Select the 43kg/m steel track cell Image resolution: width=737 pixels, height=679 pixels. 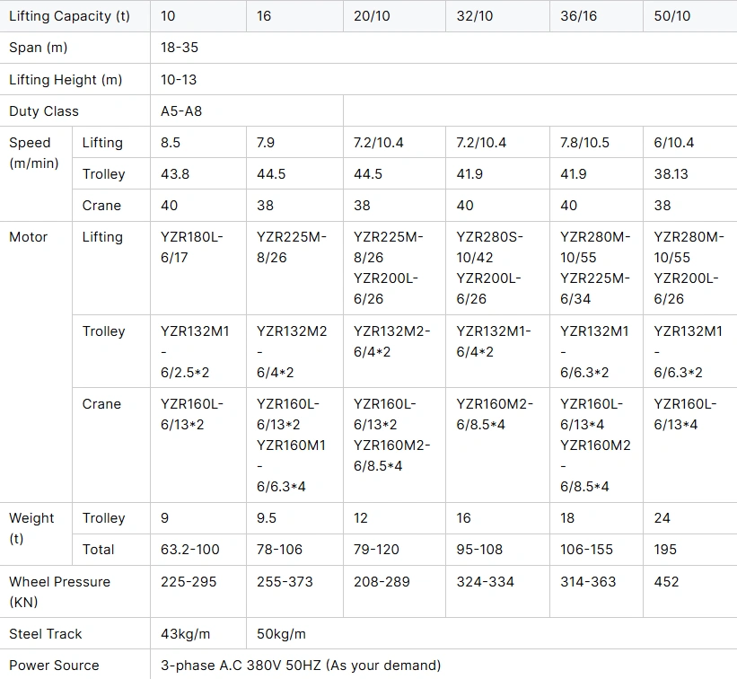[x=185, y=634]
